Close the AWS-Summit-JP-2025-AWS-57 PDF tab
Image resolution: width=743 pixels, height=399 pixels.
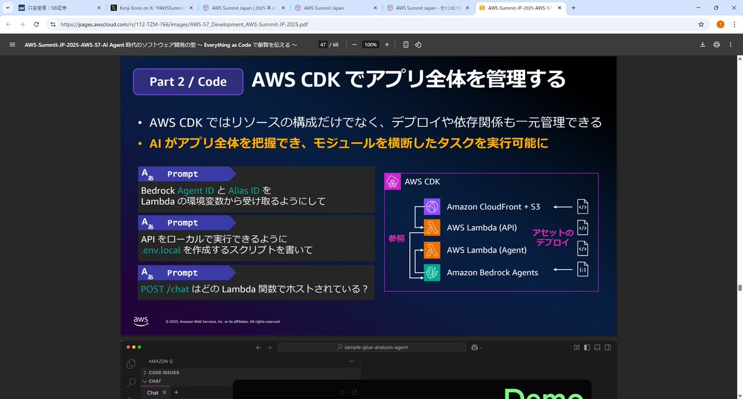point(560,8)
